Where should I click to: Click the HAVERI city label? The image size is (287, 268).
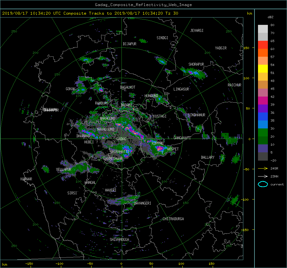[x=111, y=190]
